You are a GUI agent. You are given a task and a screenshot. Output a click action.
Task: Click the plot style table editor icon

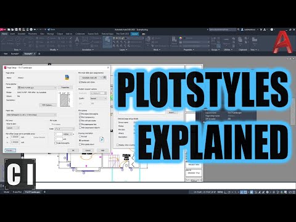click(105, 78)
